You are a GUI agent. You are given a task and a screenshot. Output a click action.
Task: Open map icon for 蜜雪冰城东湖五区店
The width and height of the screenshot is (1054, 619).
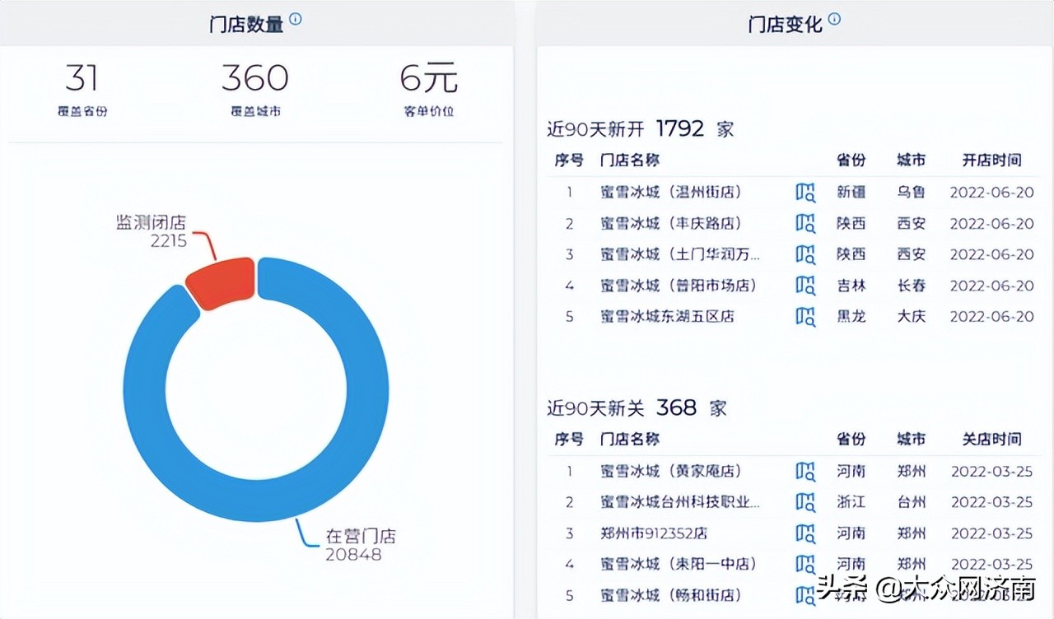click(805, 316)
